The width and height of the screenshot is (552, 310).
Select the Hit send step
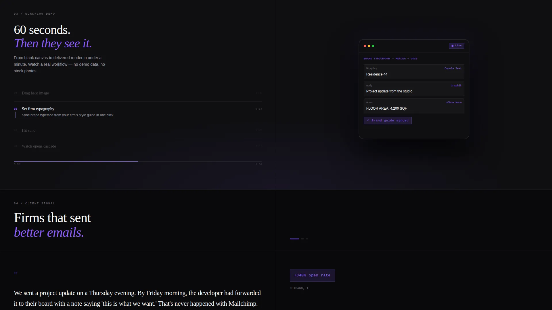pos(138,130)
